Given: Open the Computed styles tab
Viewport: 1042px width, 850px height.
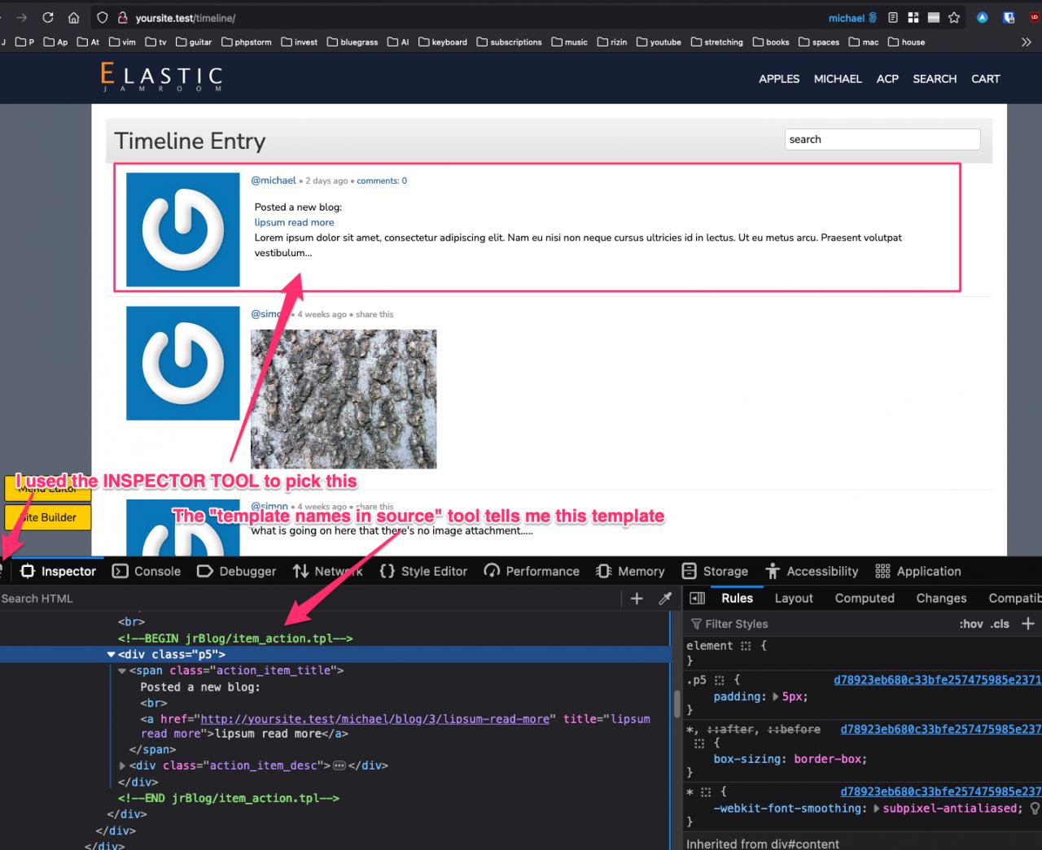Looking at the screenshot, I should 864,599.
